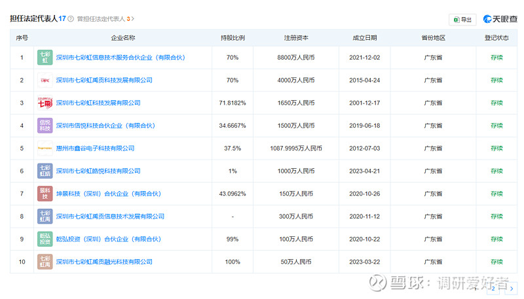The image size is (524, 299).
Task: Select the 150万人民币 capital cell
Action: coord(296,194)
